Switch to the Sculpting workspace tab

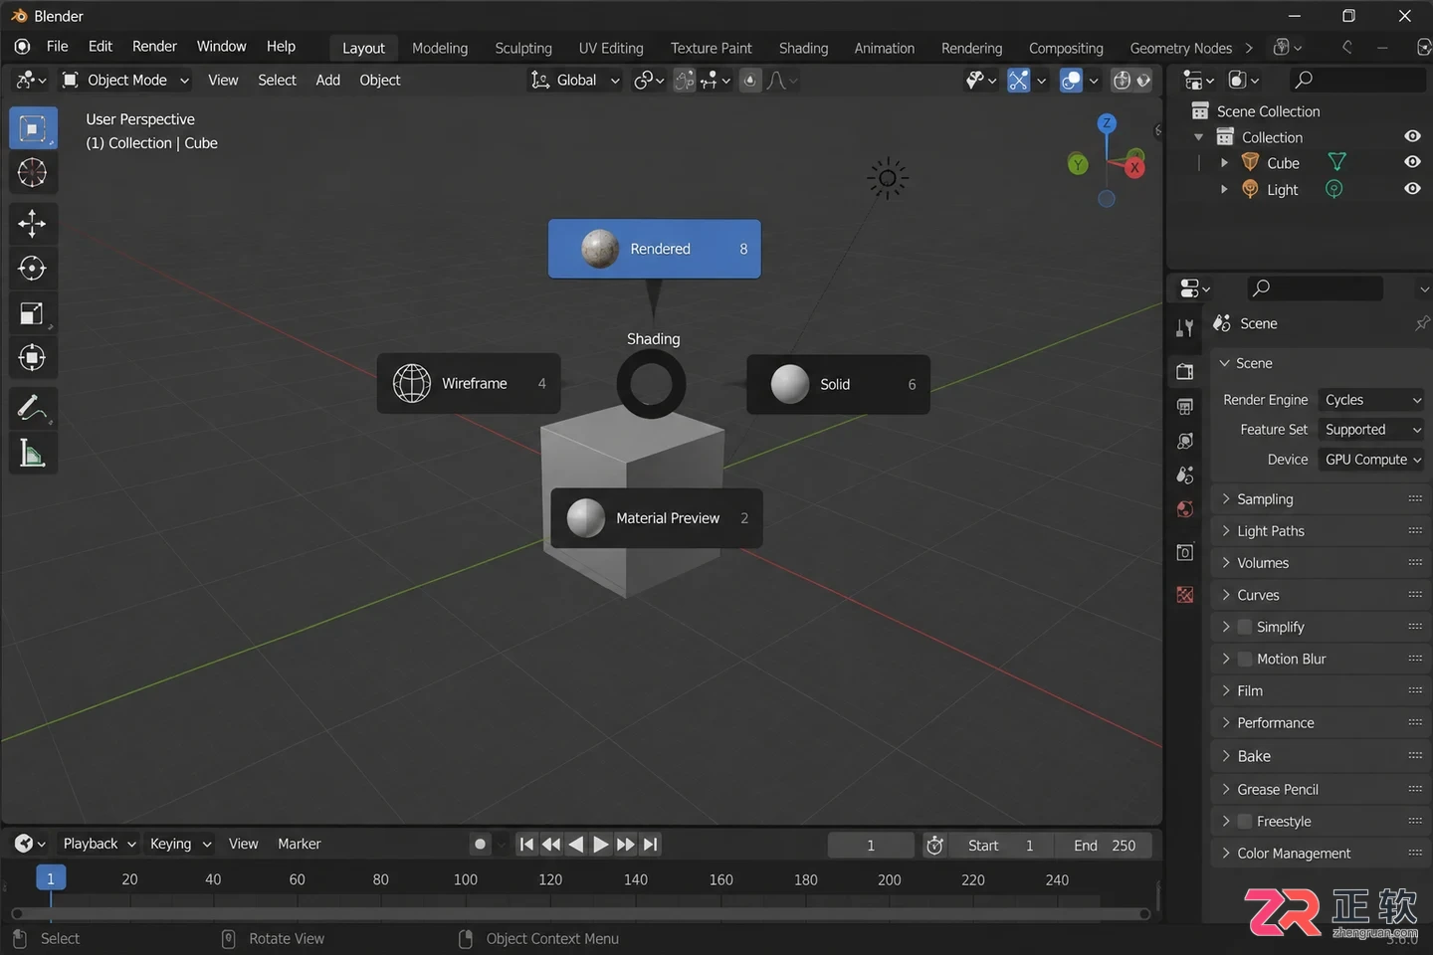point(523,48)
